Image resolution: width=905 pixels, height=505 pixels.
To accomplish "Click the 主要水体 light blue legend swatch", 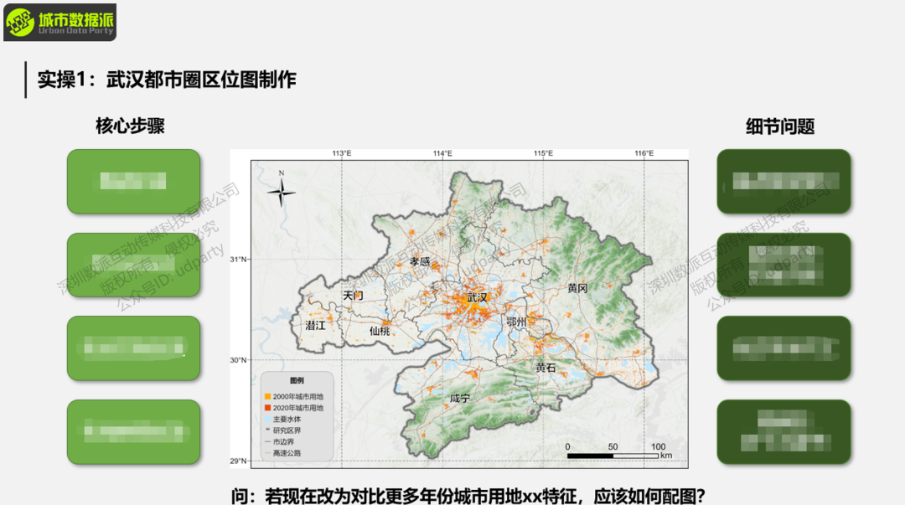I will pyautogui.click(x=267, y=419).
